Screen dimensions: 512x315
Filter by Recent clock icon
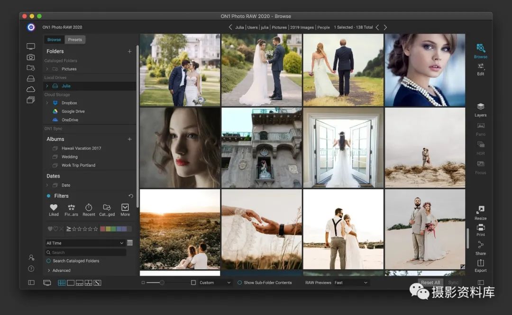(x=89, y=207)
